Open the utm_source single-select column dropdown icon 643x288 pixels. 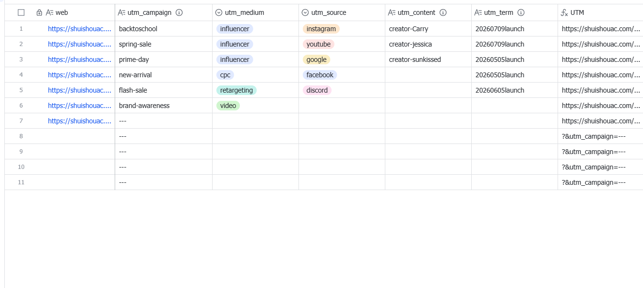click(305, 13)
